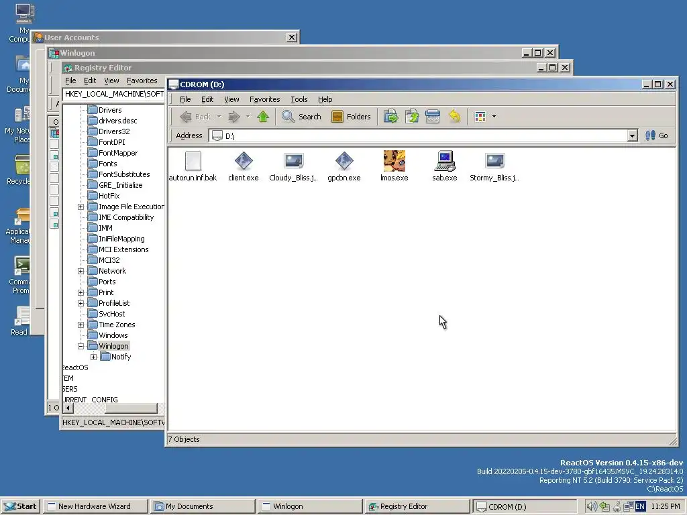Click the Views grid icon

[480, 117]
